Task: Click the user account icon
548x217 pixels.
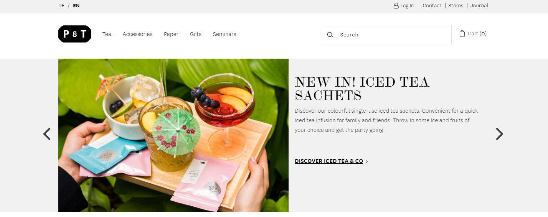Action: [396, 5]
